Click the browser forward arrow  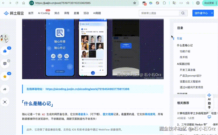(10, 3)
